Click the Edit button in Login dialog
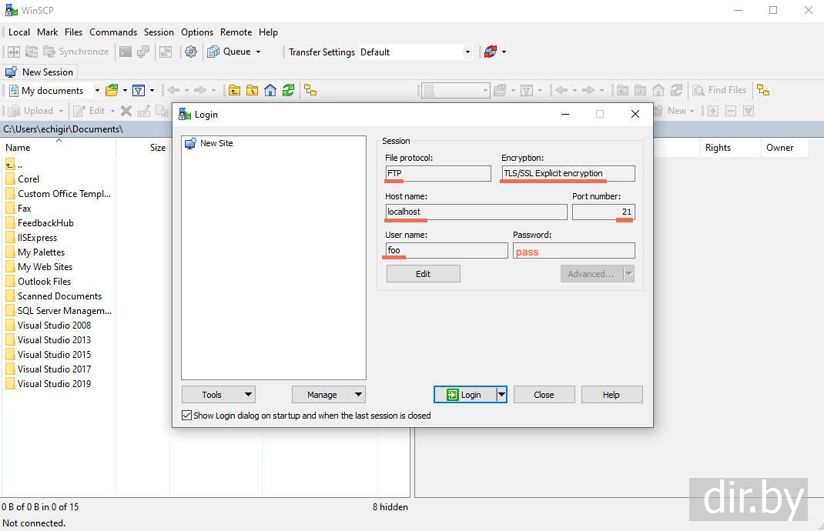This screenshot has height=531, width=824. point(423,274)
